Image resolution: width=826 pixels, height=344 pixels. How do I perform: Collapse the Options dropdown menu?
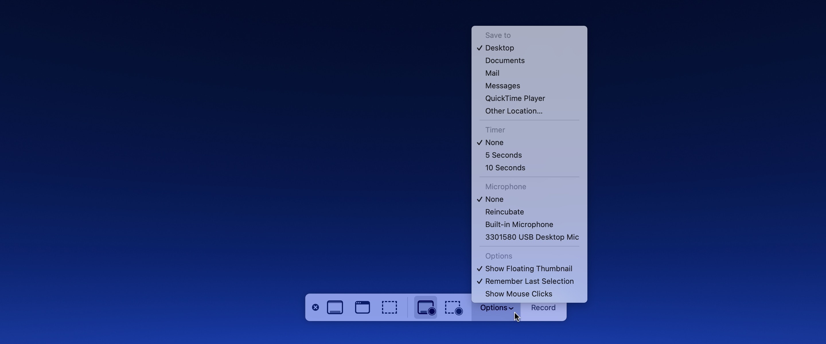[496, 308]
